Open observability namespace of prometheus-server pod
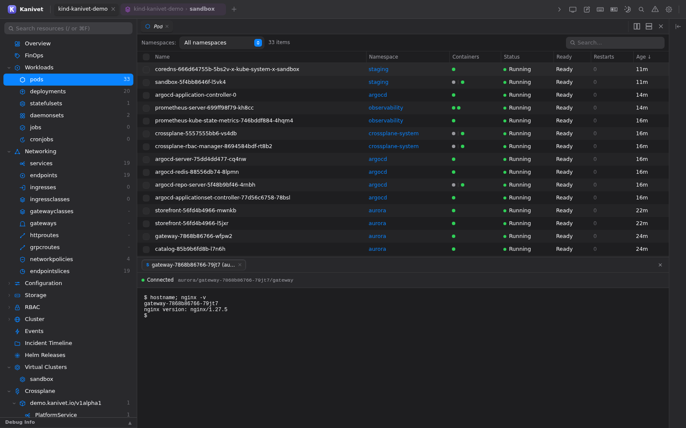The image size is (686, 428). tap(386, 108)
